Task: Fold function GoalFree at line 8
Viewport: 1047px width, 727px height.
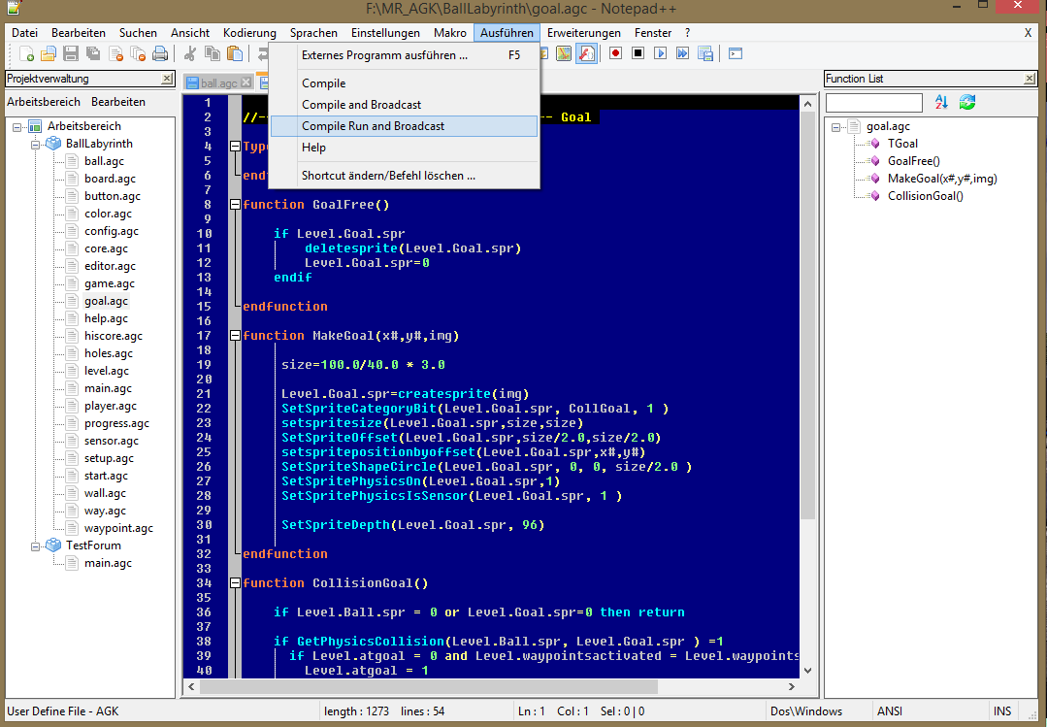Action: pos(235,205)
